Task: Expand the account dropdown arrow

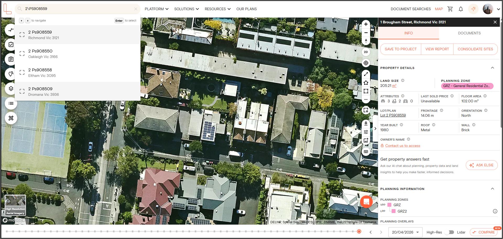Action: tap(498, 9)
